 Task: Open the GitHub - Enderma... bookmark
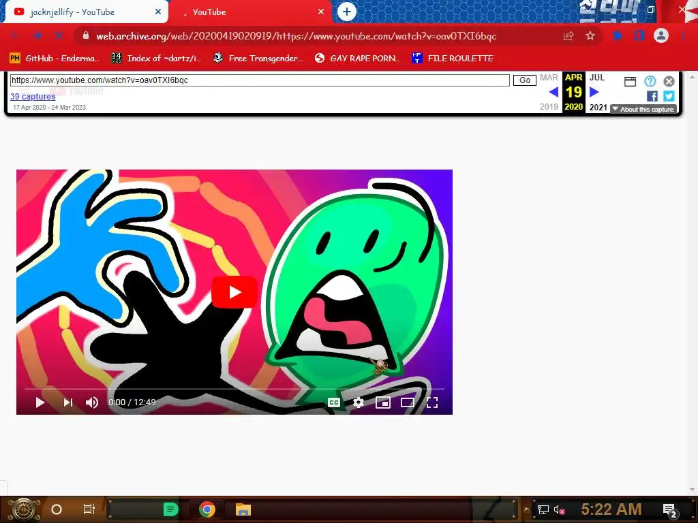pos(55,59)
